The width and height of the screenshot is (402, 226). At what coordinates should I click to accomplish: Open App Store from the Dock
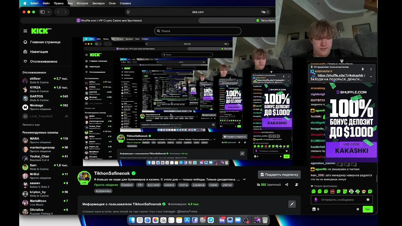187,220
